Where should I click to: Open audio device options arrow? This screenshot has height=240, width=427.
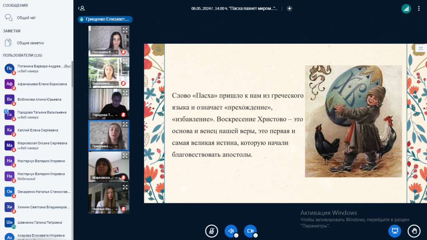click(236, 236)
